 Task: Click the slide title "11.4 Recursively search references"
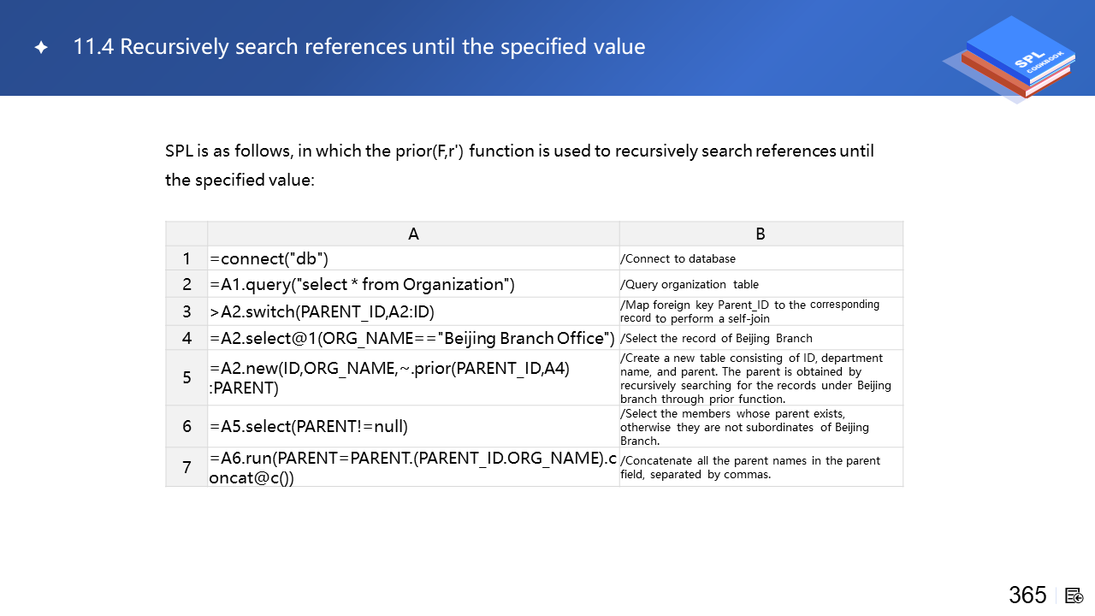coord(359,47)
